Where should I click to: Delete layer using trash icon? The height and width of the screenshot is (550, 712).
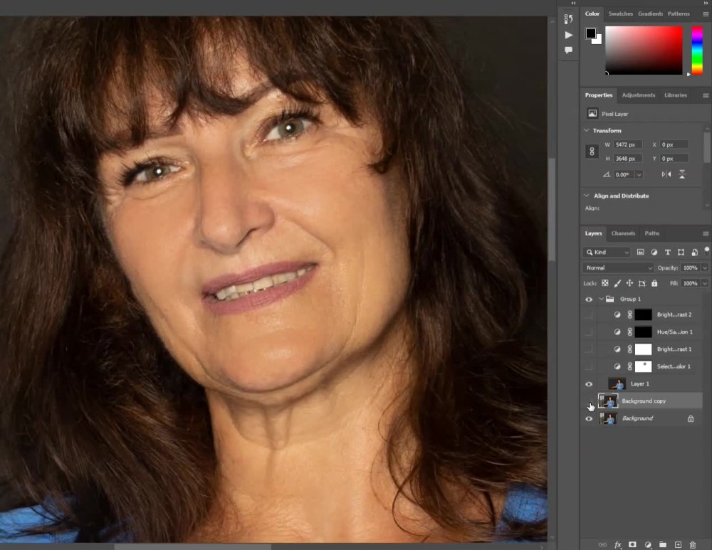[x=692, y=544]
